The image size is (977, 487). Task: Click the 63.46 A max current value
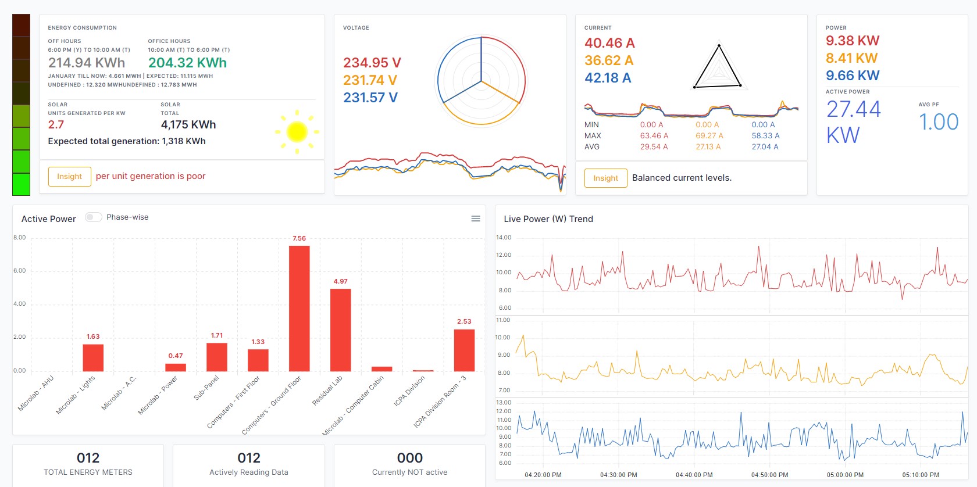click(x=654, y=136)
